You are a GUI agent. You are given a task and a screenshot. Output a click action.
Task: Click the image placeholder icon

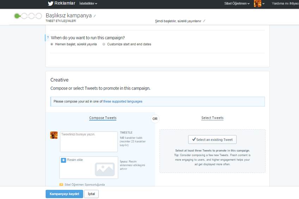coord(105,169)
